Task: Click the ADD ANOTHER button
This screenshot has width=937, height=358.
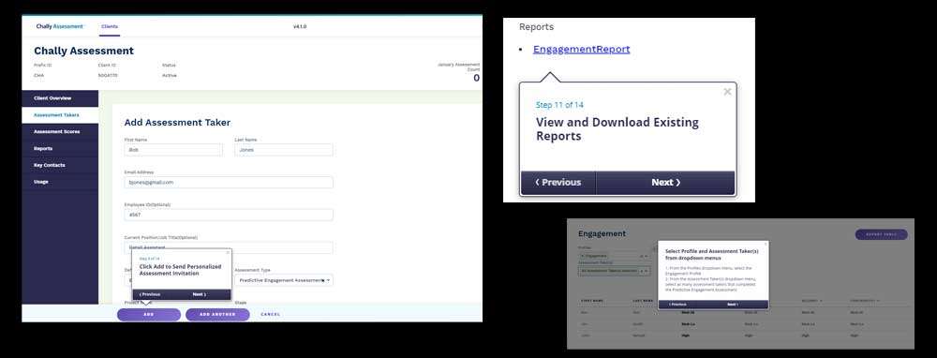Action: (x=217, y=314)
